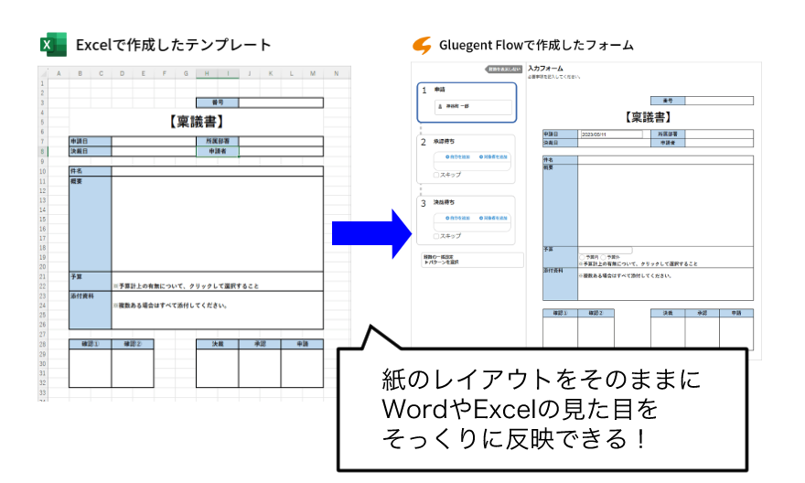Expand the パターンを選択 disclosure triangle
This screenshot has width=805, height=483.
426,263
